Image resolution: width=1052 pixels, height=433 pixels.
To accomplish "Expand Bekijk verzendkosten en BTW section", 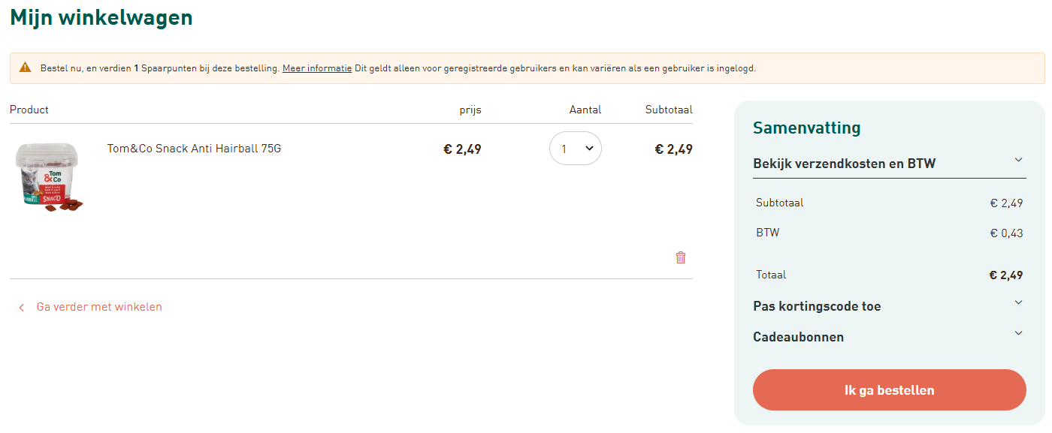I will [889, 164].
